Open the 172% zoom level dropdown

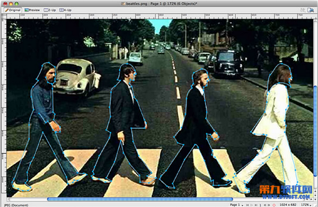(306, 205)
